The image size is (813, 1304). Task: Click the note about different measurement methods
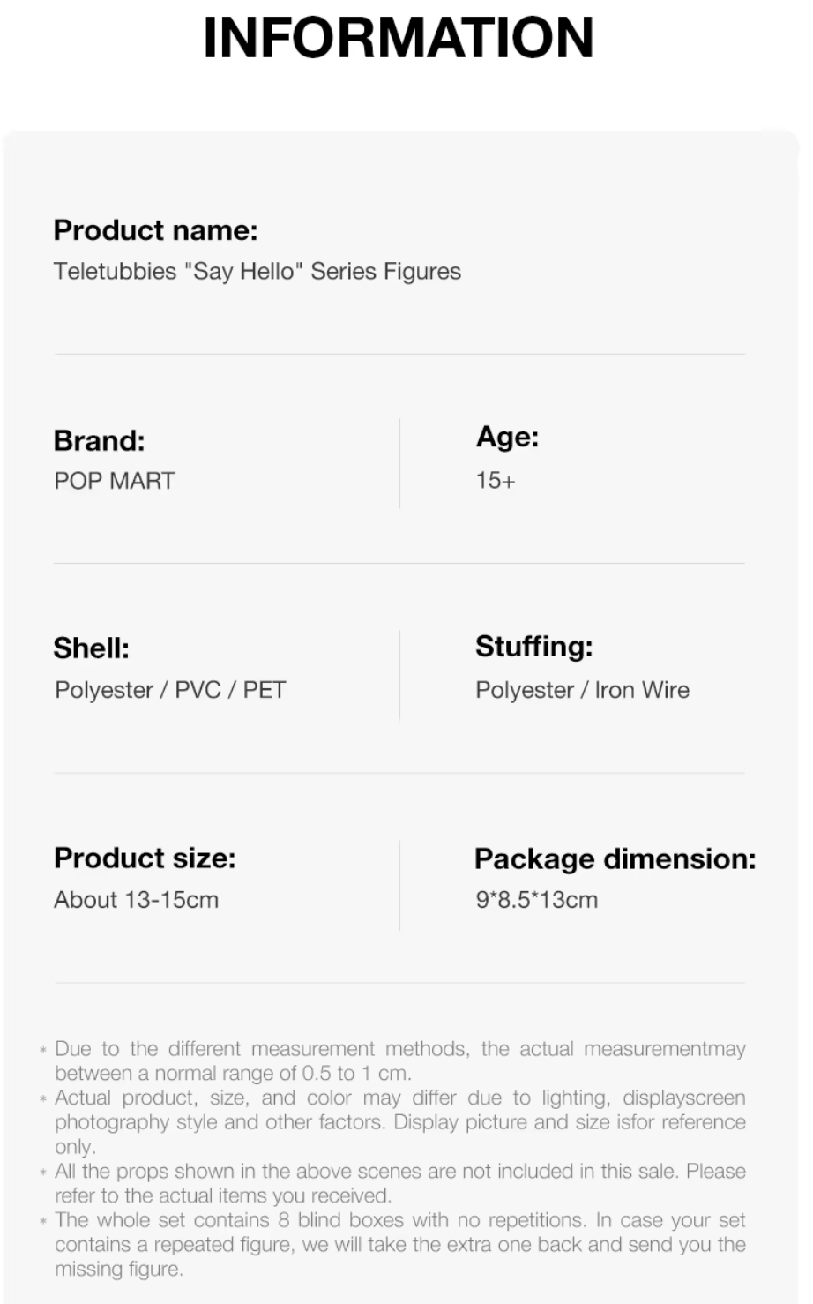click(399, 1060)
